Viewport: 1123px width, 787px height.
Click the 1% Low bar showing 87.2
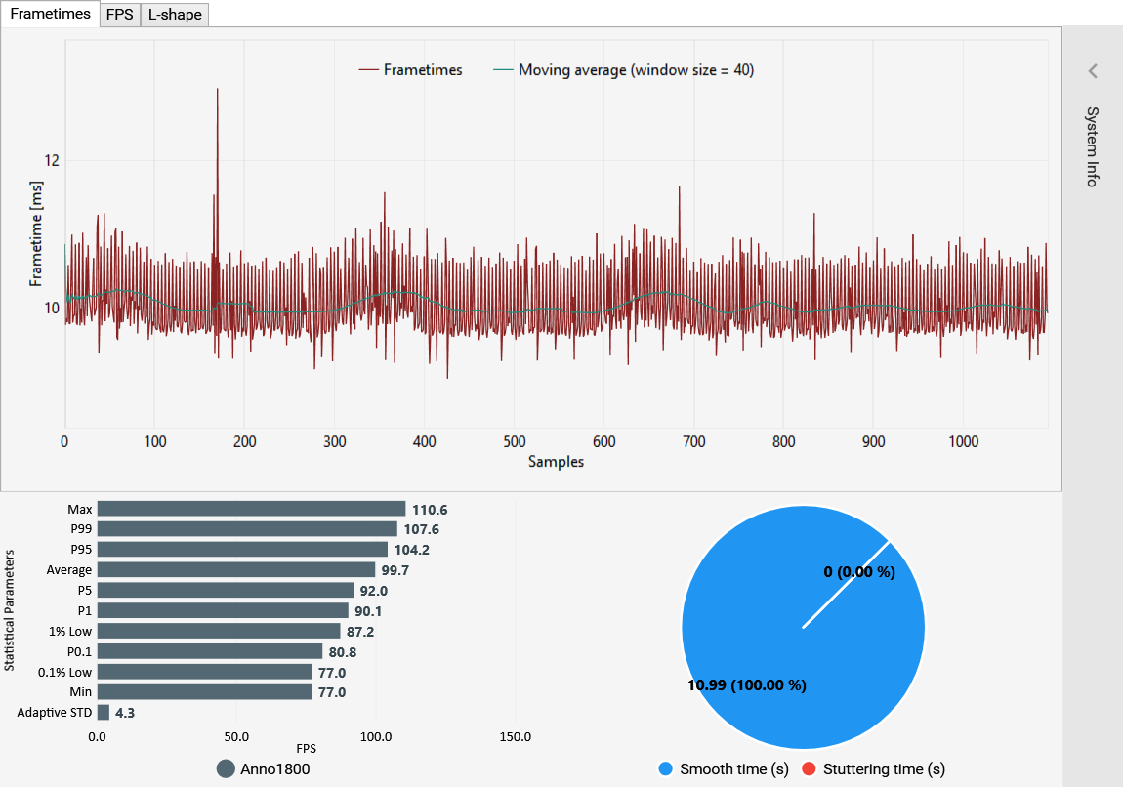click(x=219, y=631)
